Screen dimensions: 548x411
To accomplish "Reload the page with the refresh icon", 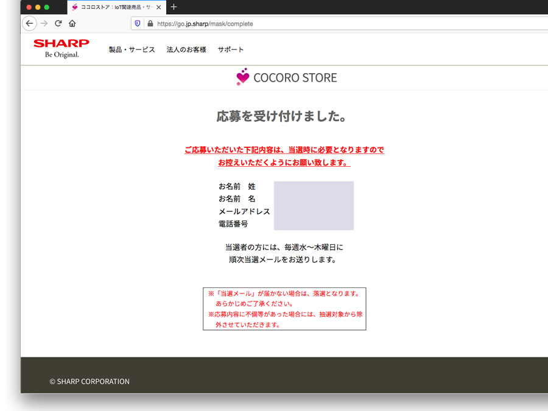I will point(58,23).
